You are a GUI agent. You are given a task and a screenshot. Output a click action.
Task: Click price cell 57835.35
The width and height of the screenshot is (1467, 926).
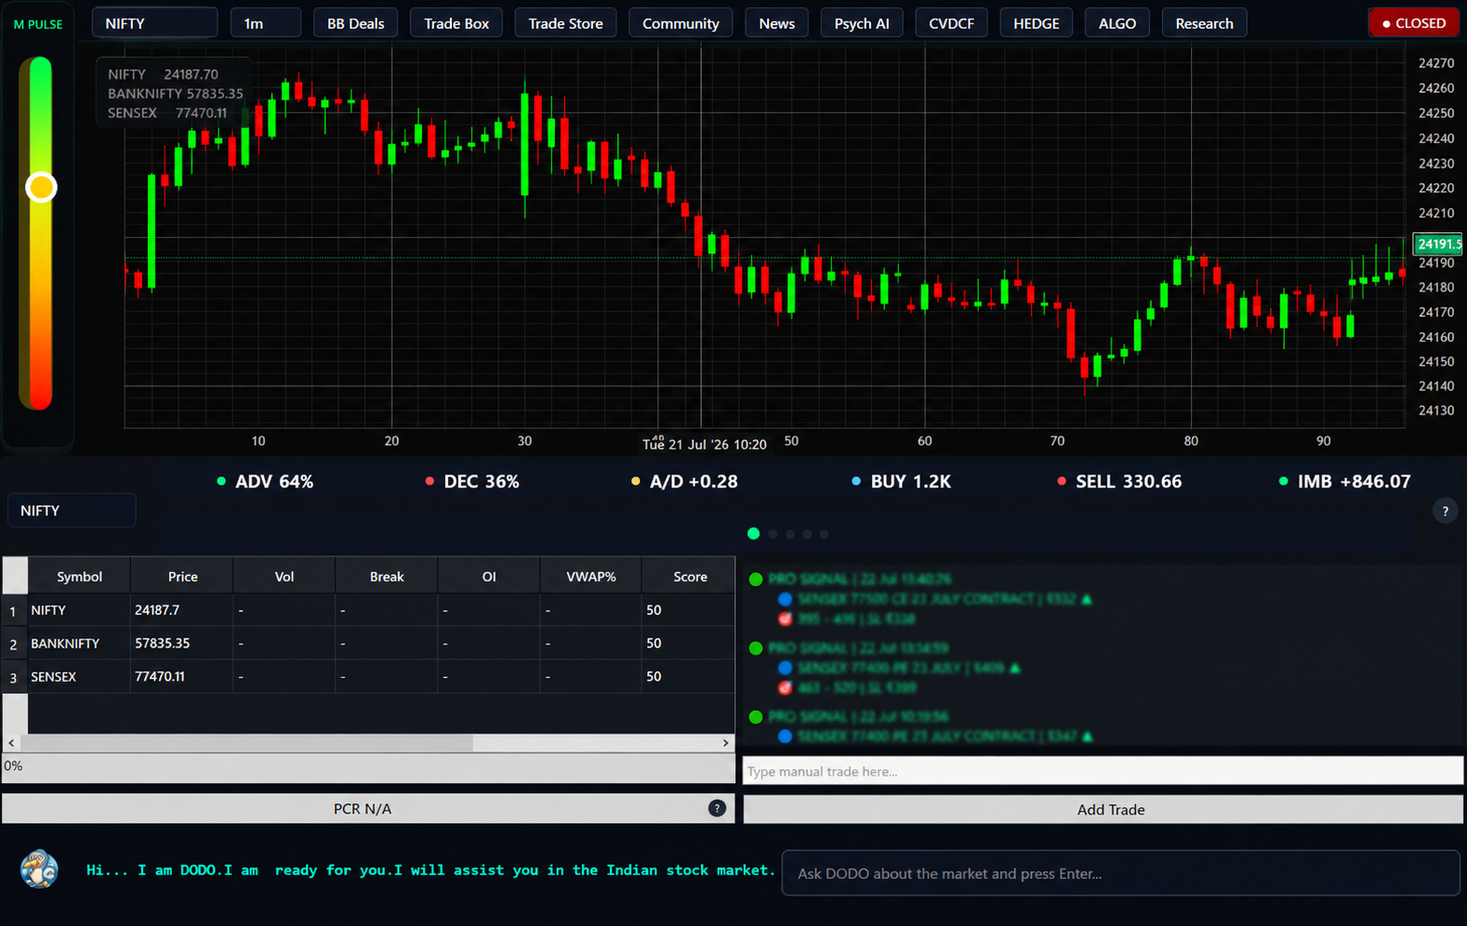click(x=182, y=644)
